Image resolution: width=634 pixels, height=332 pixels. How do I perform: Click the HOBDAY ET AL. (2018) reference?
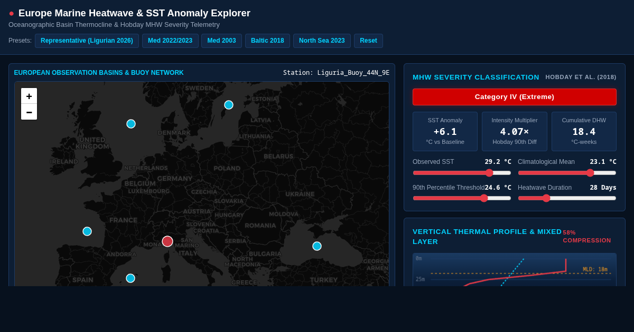(x=581, y=77)
